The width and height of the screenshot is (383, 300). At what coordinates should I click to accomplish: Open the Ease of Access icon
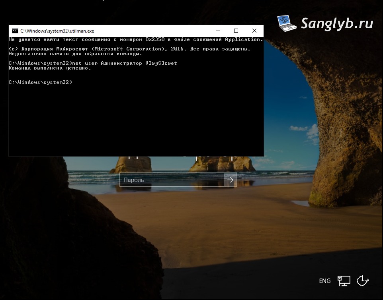pyautogui.click(x=363, y=281)
